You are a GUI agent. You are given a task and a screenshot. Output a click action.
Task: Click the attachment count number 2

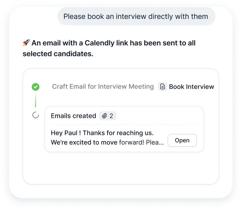coord(111,116)
